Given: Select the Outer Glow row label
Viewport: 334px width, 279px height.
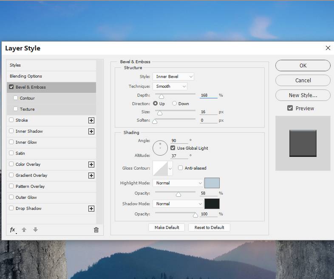Looking at the screenshot, I should tap(26, 198).
